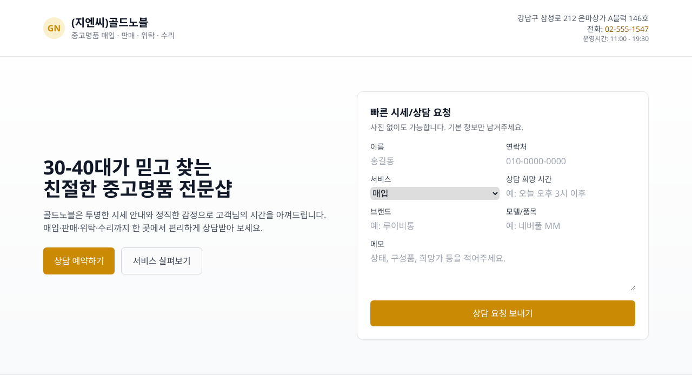Viewport: 692px width, 389px height.
Task: Click the 연락처 phone number field
Action: pos(570,161)
